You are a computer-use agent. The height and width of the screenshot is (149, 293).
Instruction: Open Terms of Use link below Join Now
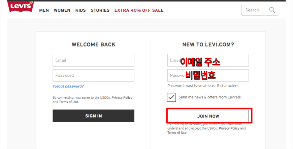coord(177,133)
